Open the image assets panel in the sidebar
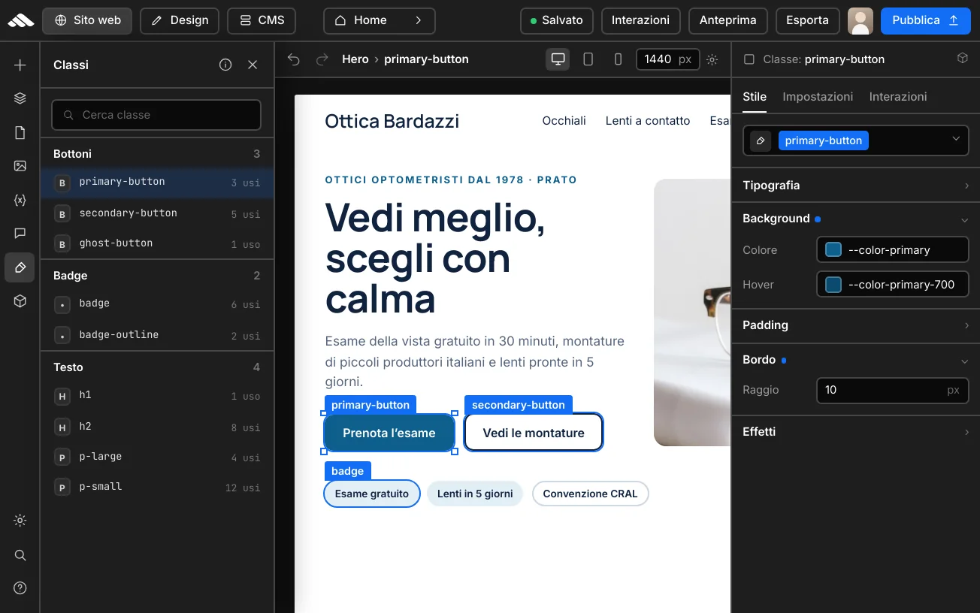980x613 pixels. (x=20, y=166)
